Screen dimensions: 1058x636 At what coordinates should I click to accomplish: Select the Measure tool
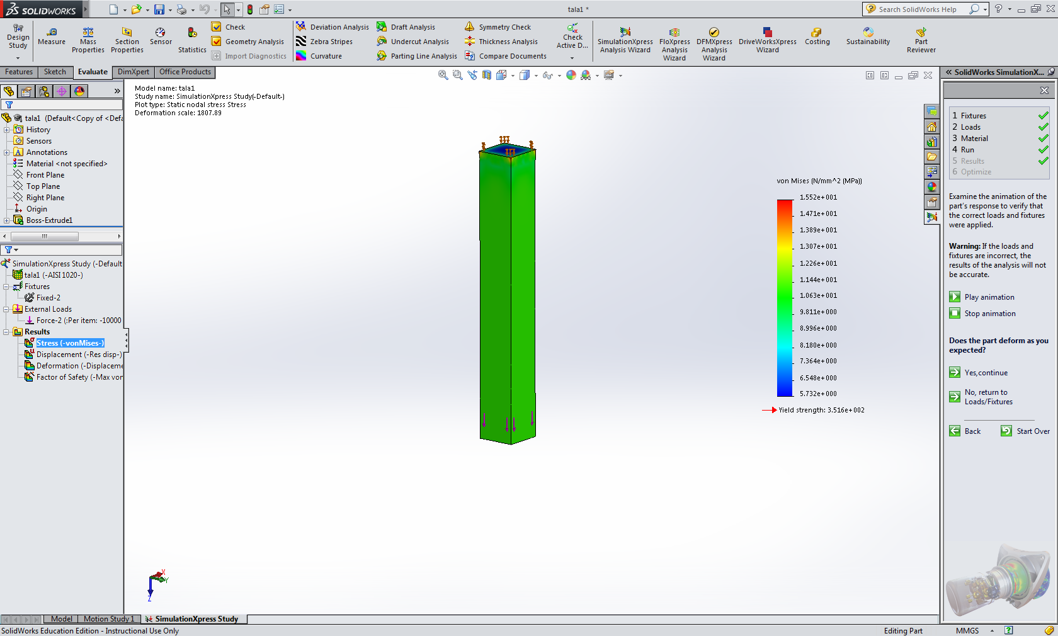(52, 37)
